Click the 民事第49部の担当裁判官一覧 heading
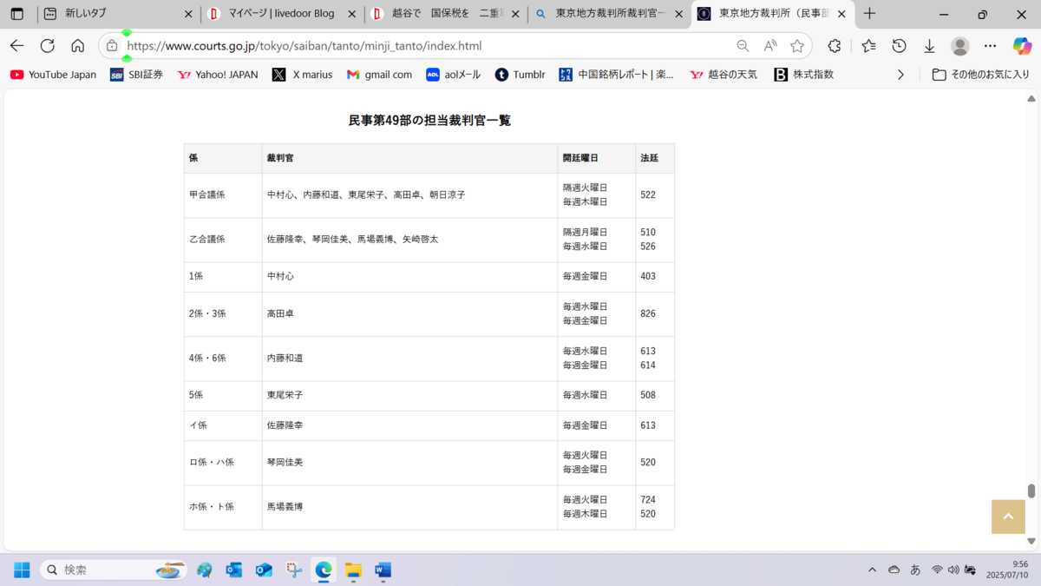 tap(429, 121)
